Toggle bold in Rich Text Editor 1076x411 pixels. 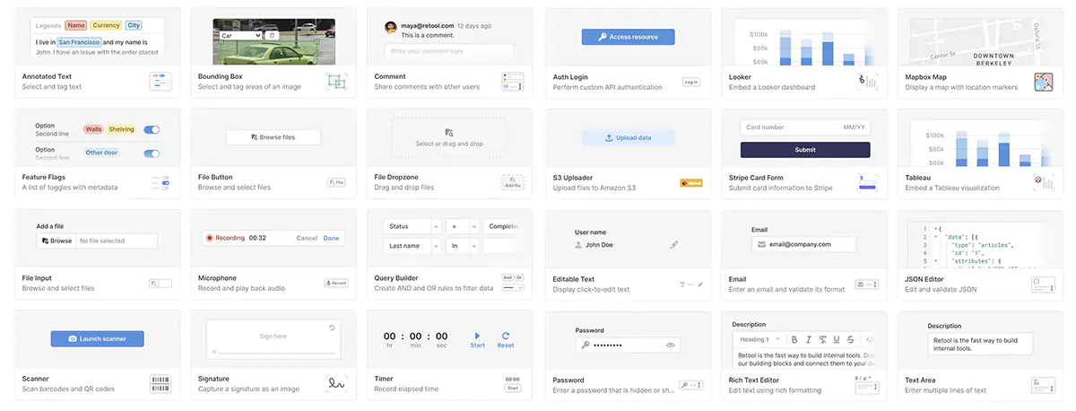[x=794, y=339]
